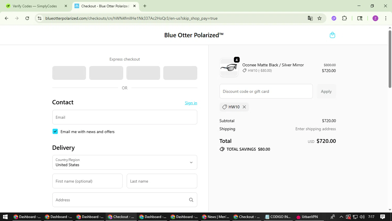Open the CODIGO IN... notepad taskbar item
Screen dimensions: 392x221
pyautogui.click(x=278, y=217)
